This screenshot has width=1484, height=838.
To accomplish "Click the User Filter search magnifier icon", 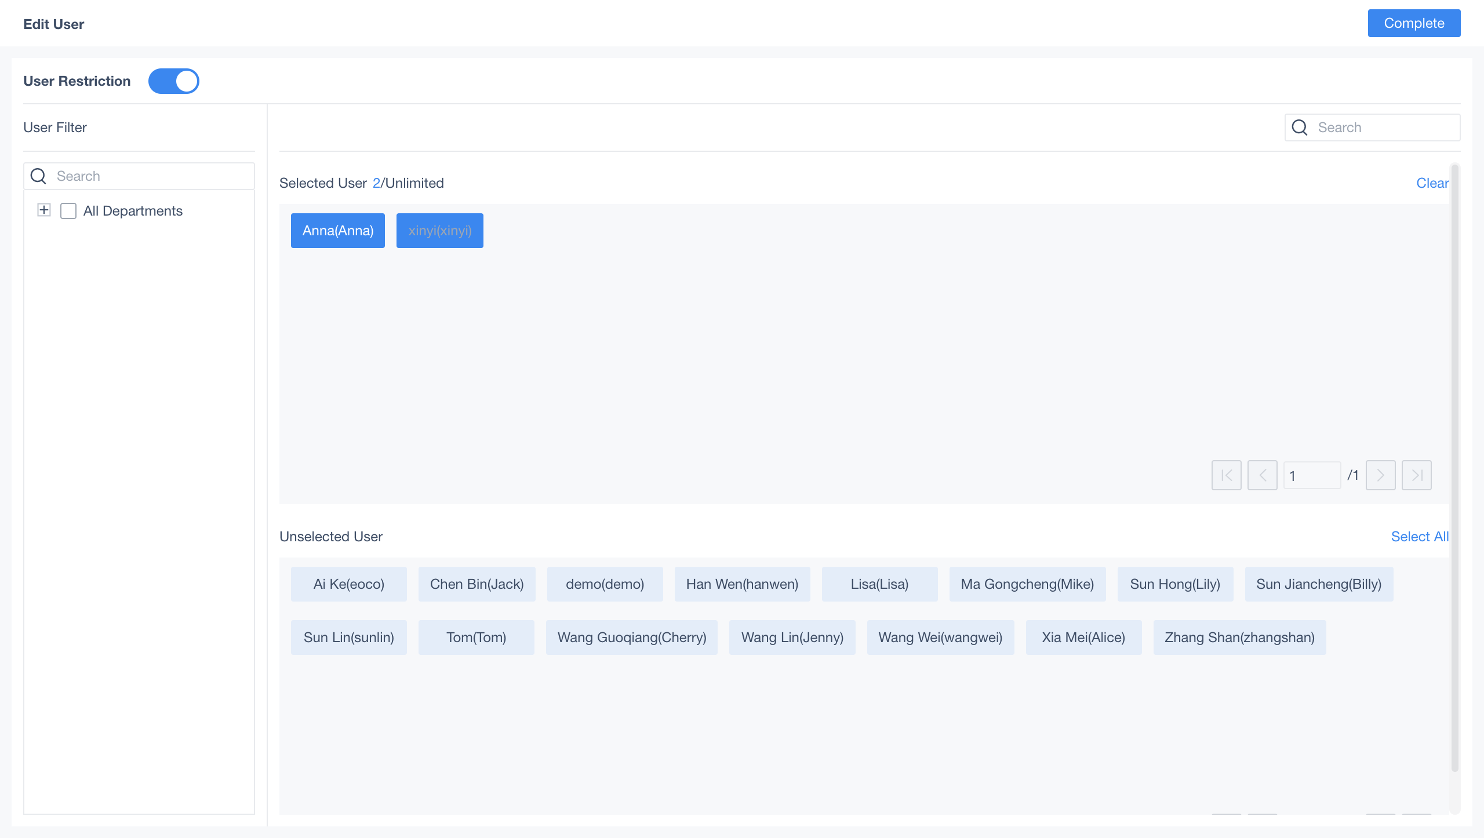I will point(38,176).
